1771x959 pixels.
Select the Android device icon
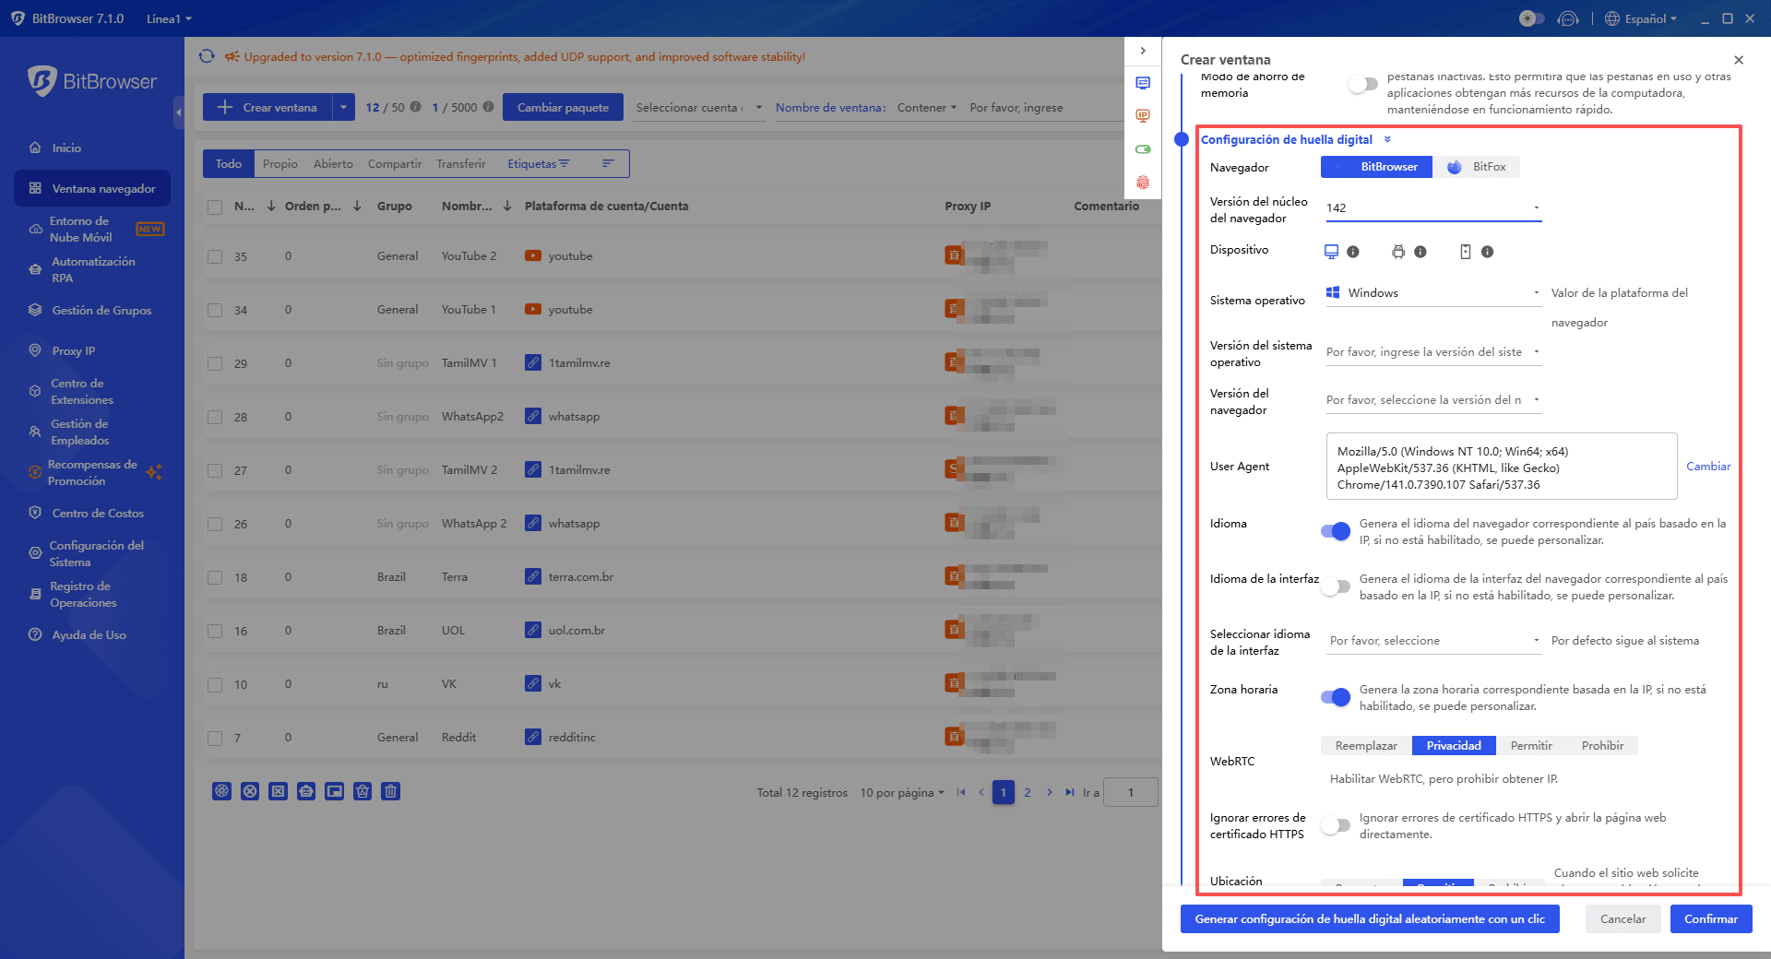pos(1398,251)
